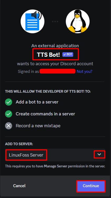Screen dimensions: 111x198
Task: Click the redacted signed-in username
Action: point(58,71)
